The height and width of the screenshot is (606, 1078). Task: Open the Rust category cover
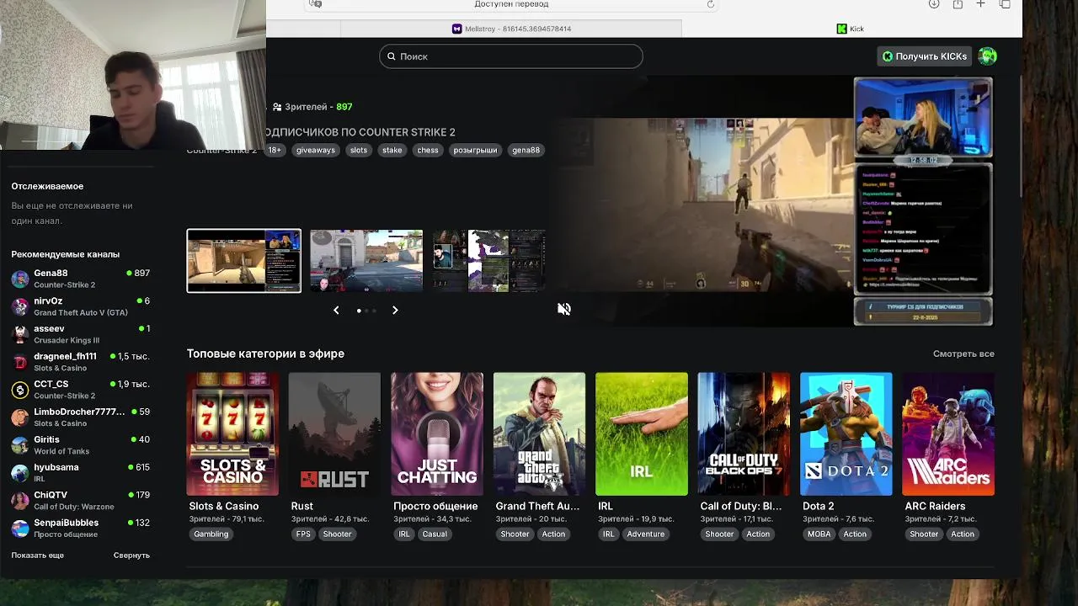334,434
